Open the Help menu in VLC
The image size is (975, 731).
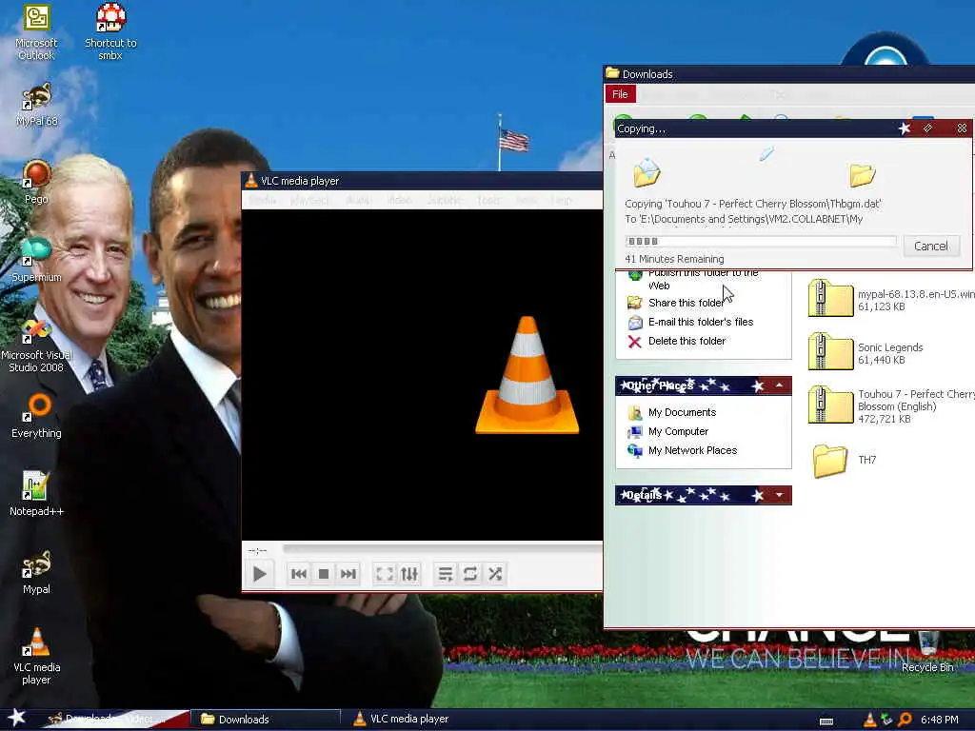pos(561,200)
